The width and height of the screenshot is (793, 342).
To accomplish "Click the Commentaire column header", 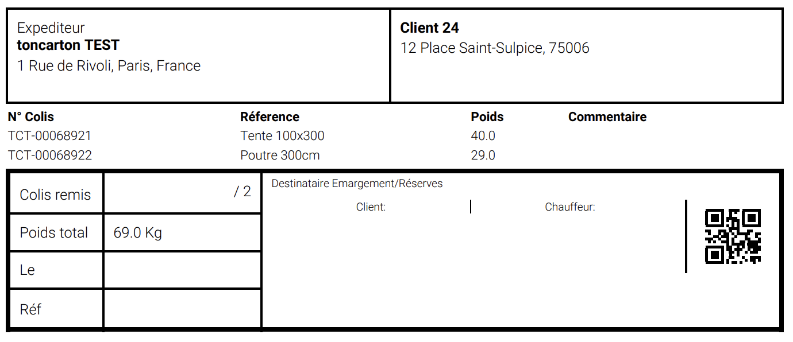I will click(607, 116).
